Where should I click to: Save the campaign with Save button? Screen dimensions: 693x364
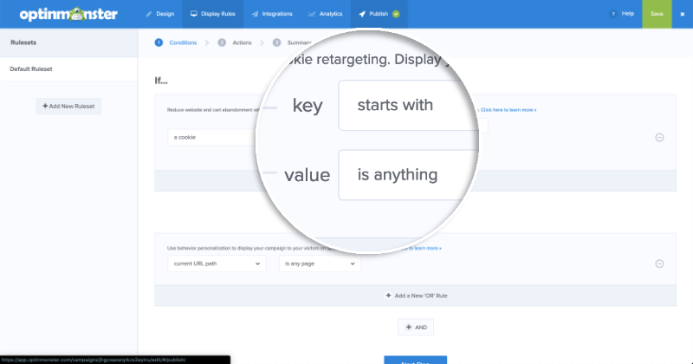click(657, 14)
